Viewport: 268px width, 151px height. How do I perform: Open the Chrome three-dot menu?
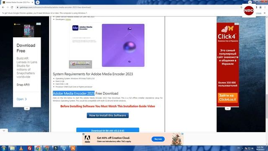pos(265,8)
